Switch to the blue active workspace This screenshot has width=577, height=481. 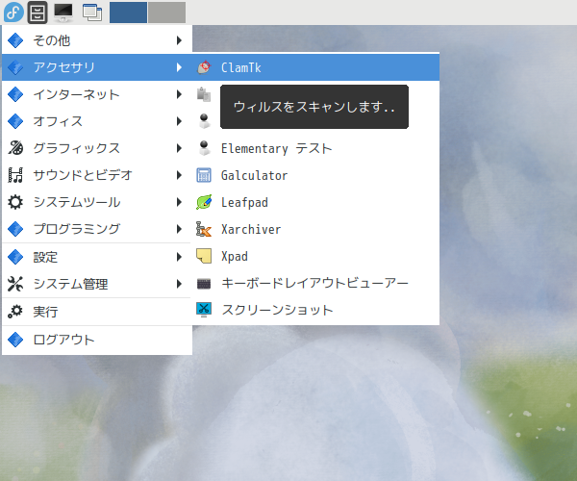click(128, 13)
